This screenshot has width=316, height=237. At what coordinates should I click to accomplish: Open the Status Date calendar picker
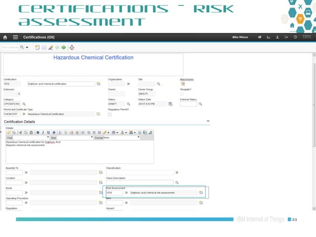click(170, 104)
